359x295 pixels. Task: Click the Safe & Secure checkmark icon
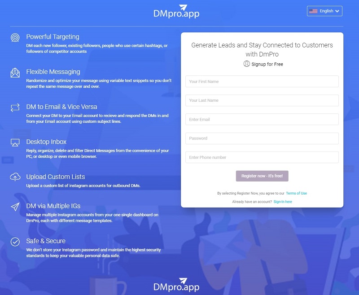(x=15, y=242)
